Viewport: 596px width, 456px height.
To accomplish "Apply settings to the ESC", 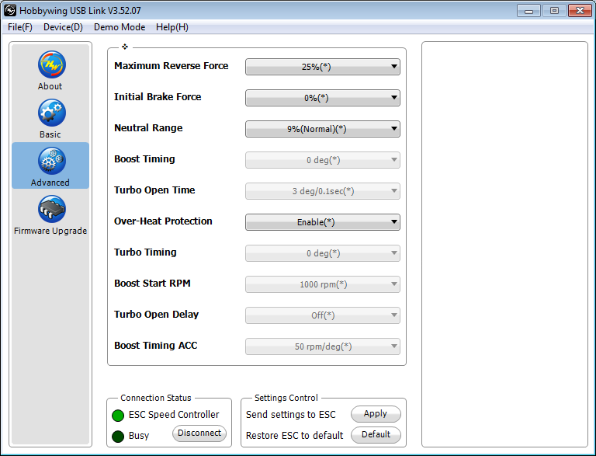I will click(376, 414).
